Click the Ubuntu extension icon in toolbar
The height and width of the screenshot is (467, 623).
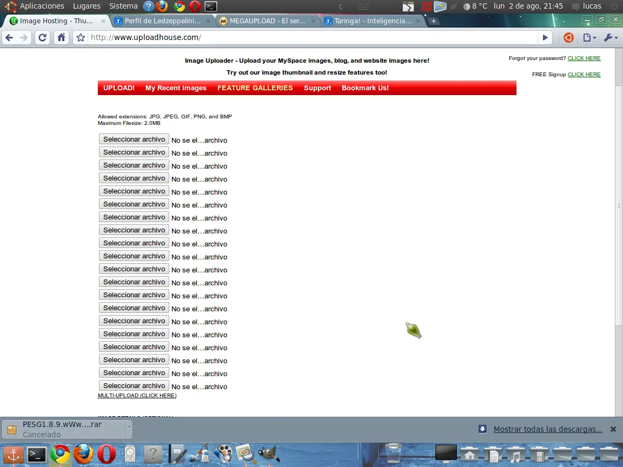[568, 38]
